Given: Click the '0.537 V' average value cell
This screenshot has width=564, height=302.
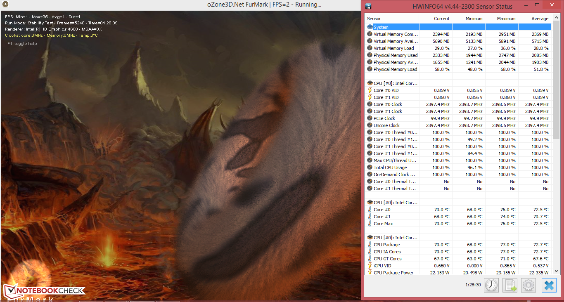Looking at the screenshot, I should point(540,266).
